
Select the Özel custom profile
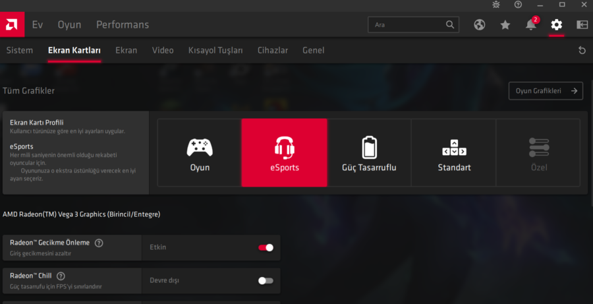click(538, 152)
